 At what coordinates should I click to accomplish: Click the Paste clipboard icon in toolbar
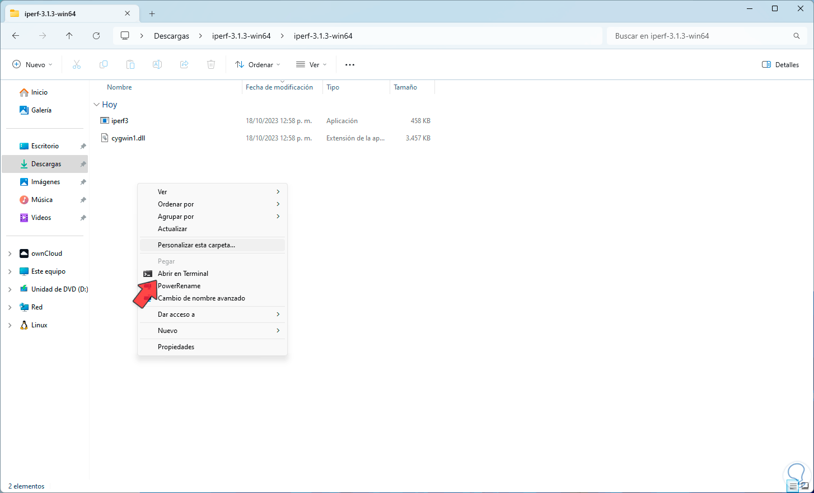pyautogui.click(x=130, y=65)
